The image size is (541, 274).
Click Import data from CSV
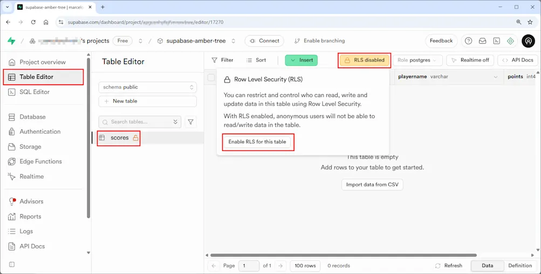[x=372, y=184]
